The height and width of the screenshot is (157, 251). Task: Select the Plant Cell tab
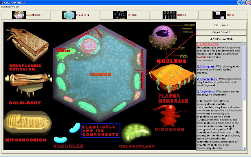tap(76, 15)
